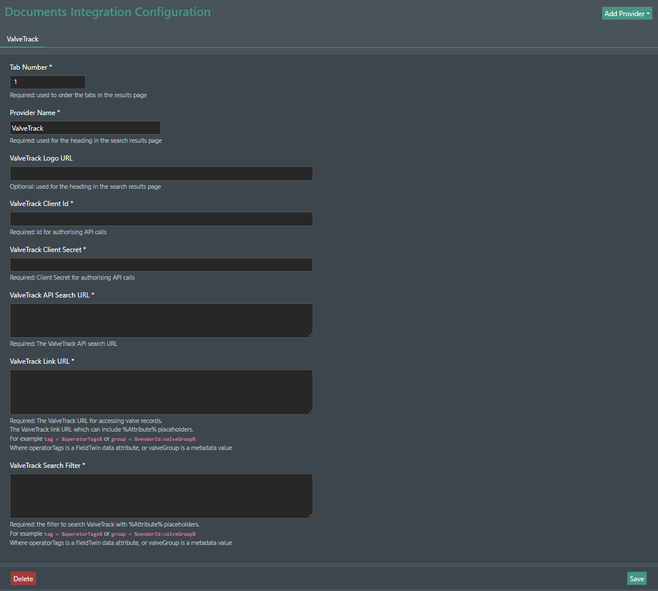Click the "ValveTrack Link URL *" label
Image resolution: width=658 pixels, height=591 pixels.
pyautogui.click(x=42, y=361)
